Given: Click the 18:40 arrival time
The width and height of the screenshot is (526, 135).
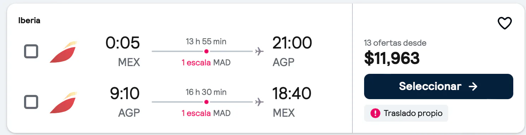Looking at the screenshot, I should coord(292,94).
